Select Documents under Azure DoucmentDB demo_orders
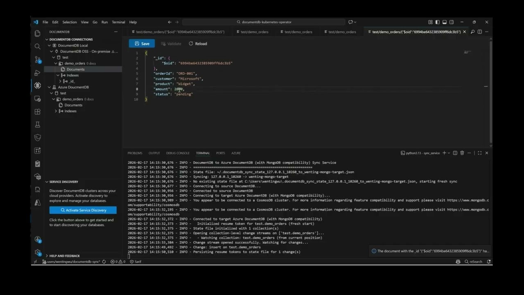This screenshot has height=295, width=524. (x=73, y=105)
